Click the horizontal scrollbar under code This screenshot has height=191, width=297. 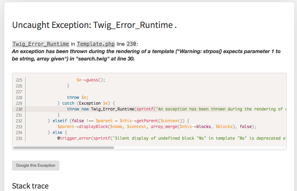point(64,148)
